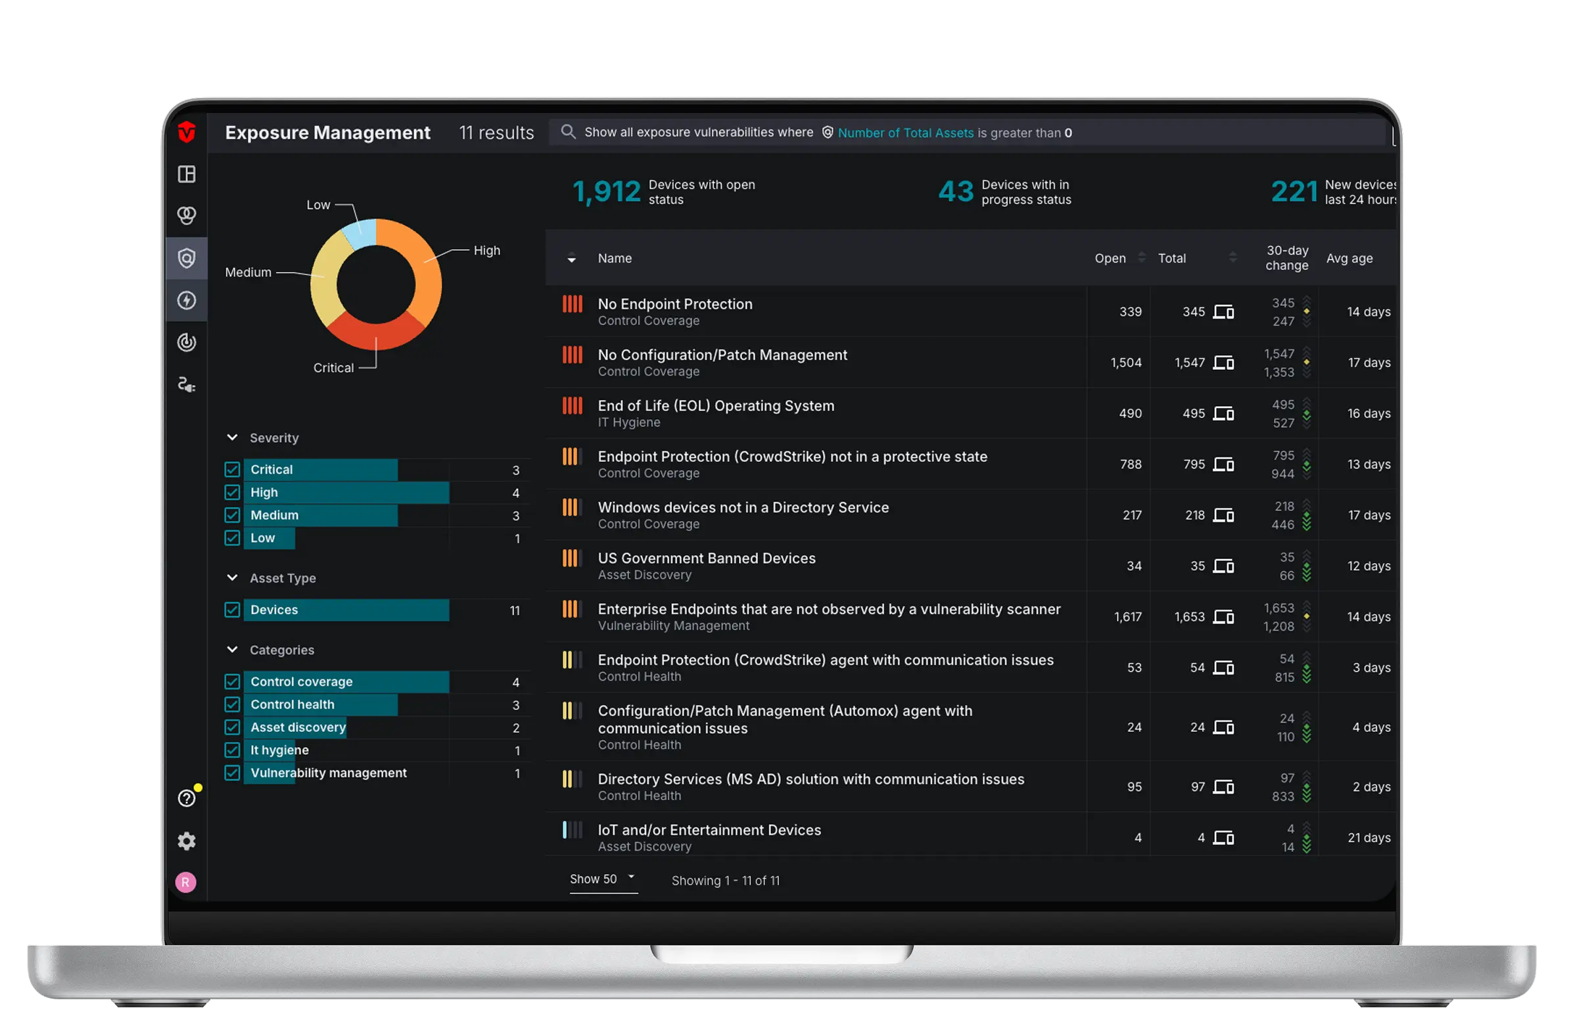Collapse the Asset Type filter section

tap(232, 578)
